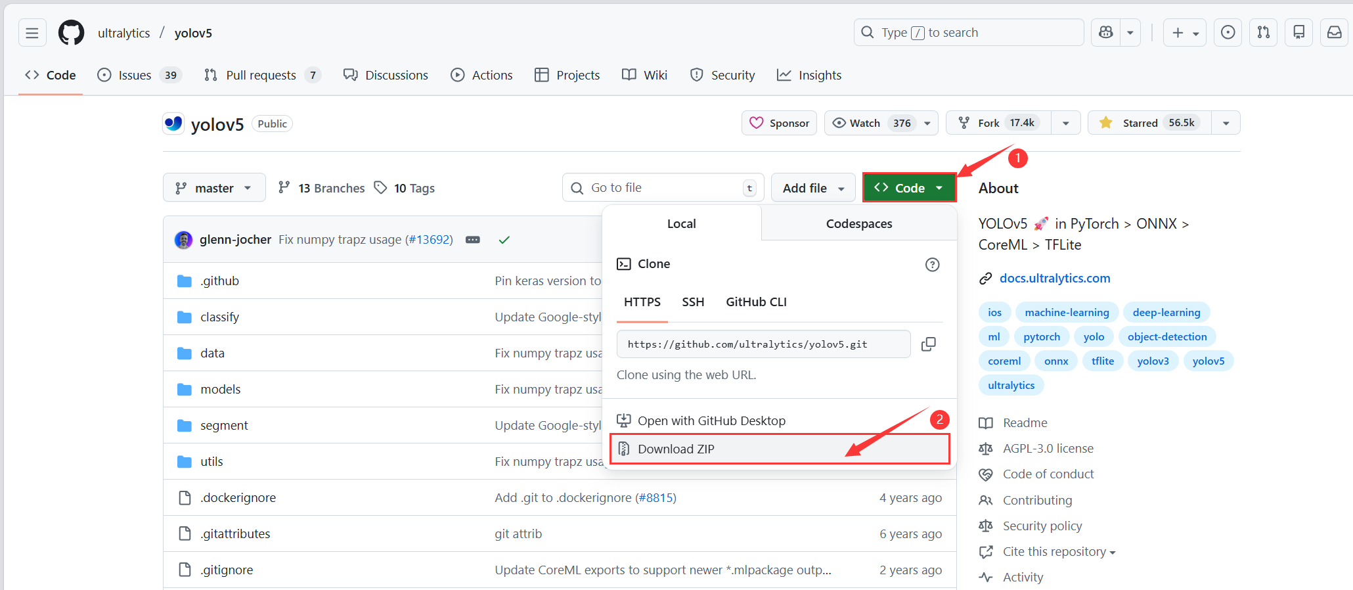Click the clone URL text field
The image size is (1353, 590).
(763, 344)
